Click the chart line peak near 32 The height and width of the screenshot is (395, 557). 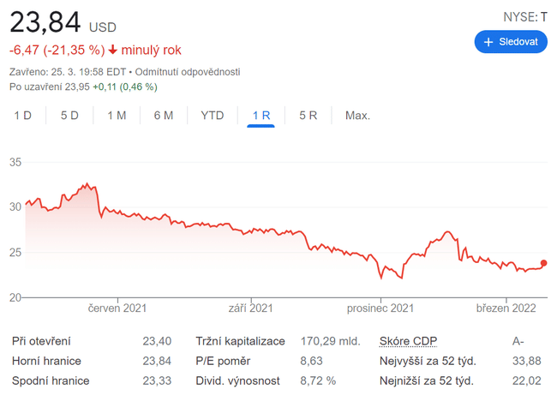[x=86, y=184]
